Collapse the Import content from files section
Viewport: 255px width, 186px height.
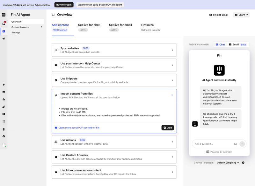[x=172, y=95]
